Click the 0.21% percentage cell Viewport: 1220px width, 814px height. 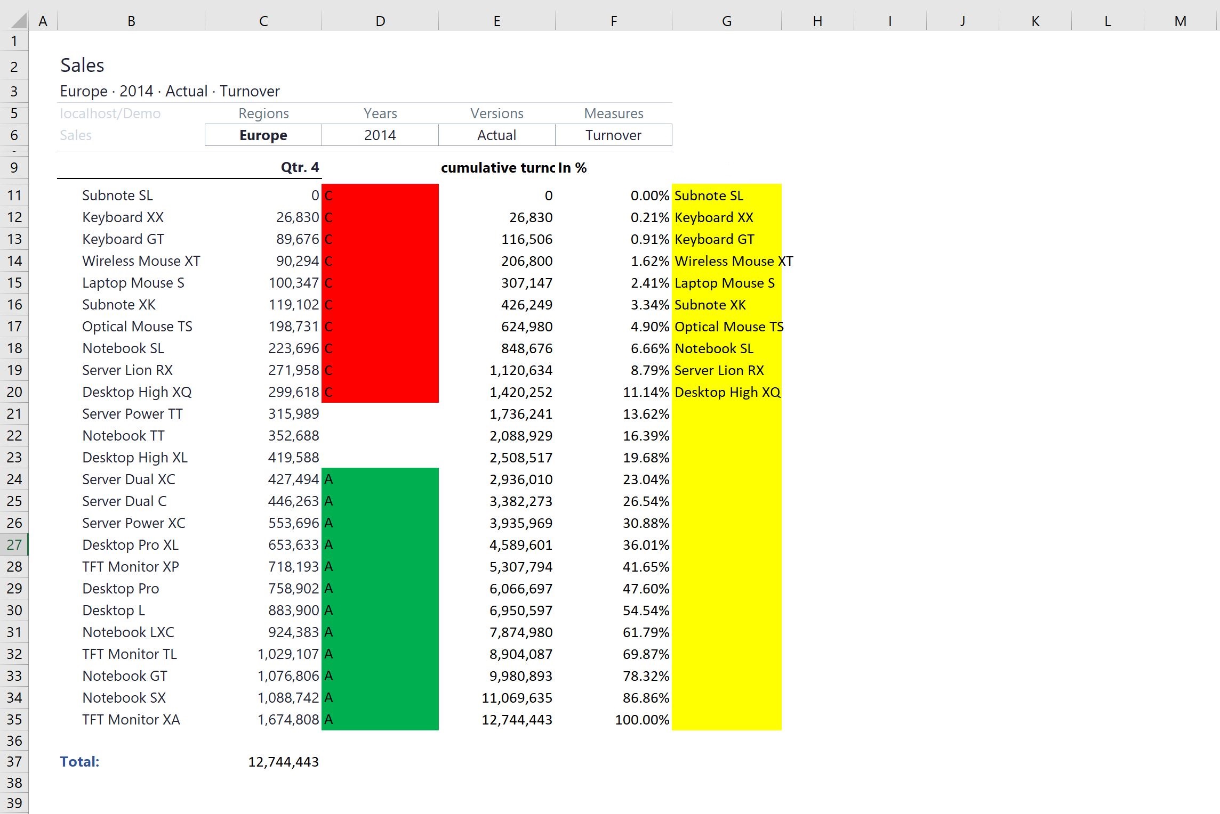pos(650,217)
